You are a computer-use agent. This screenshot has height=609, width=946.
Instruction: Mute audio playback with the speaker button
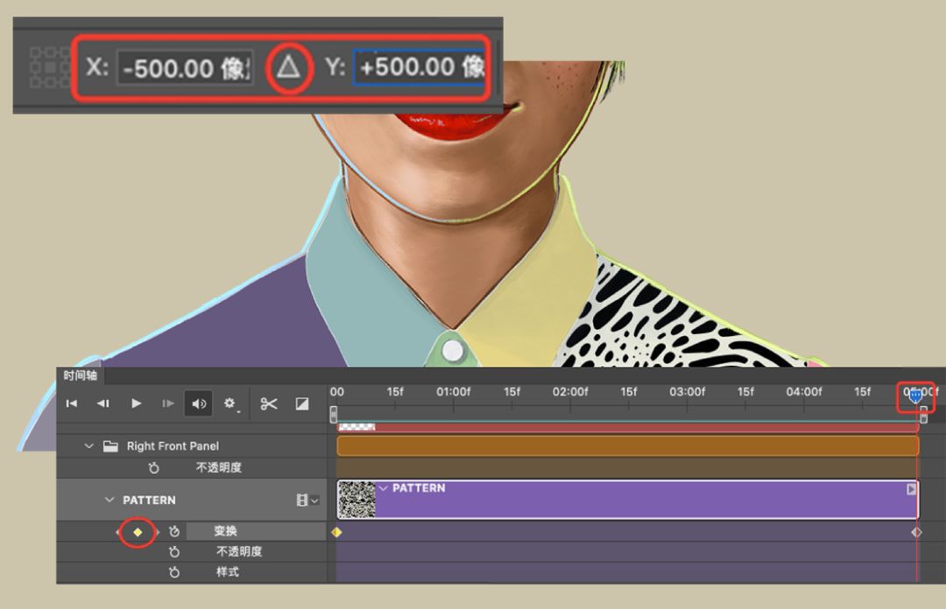199,403
